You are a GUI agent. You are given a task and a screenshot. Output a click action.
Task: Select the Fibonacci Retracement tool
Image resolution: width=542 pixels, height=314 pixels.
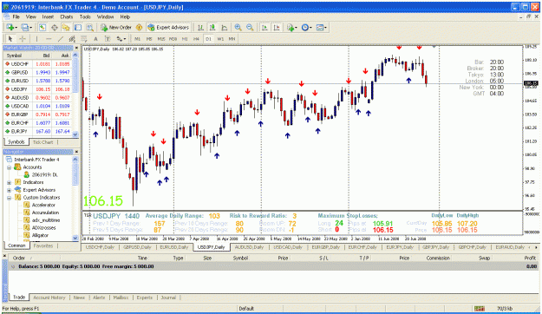tap(84, 39)
